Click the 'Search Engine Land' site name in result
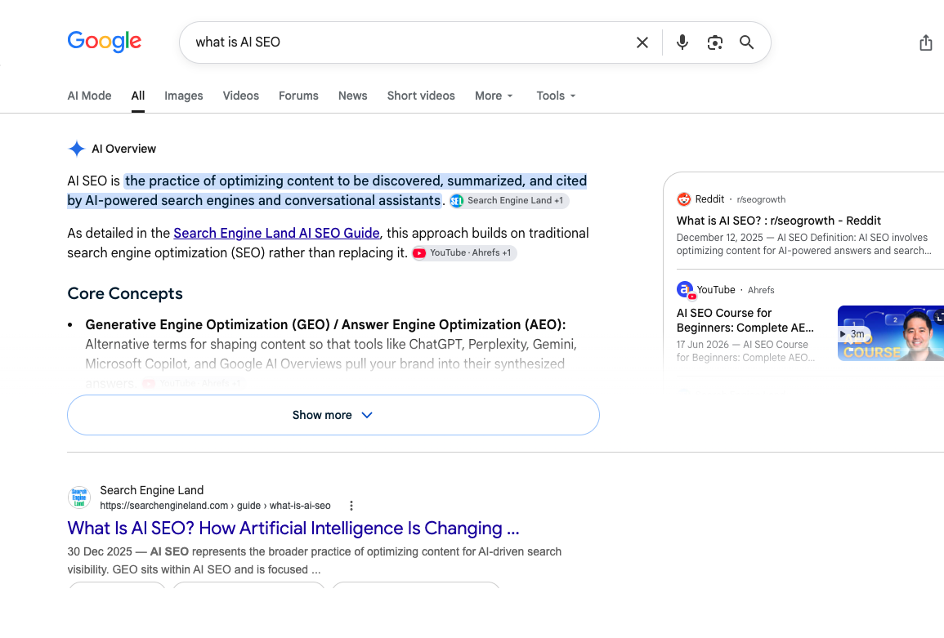Screen dimensions: 944x638 152,490
